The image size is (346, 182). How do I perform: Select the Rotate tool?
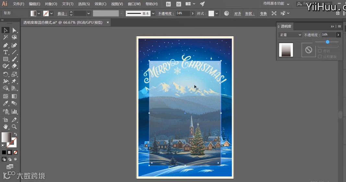(6, 74)
